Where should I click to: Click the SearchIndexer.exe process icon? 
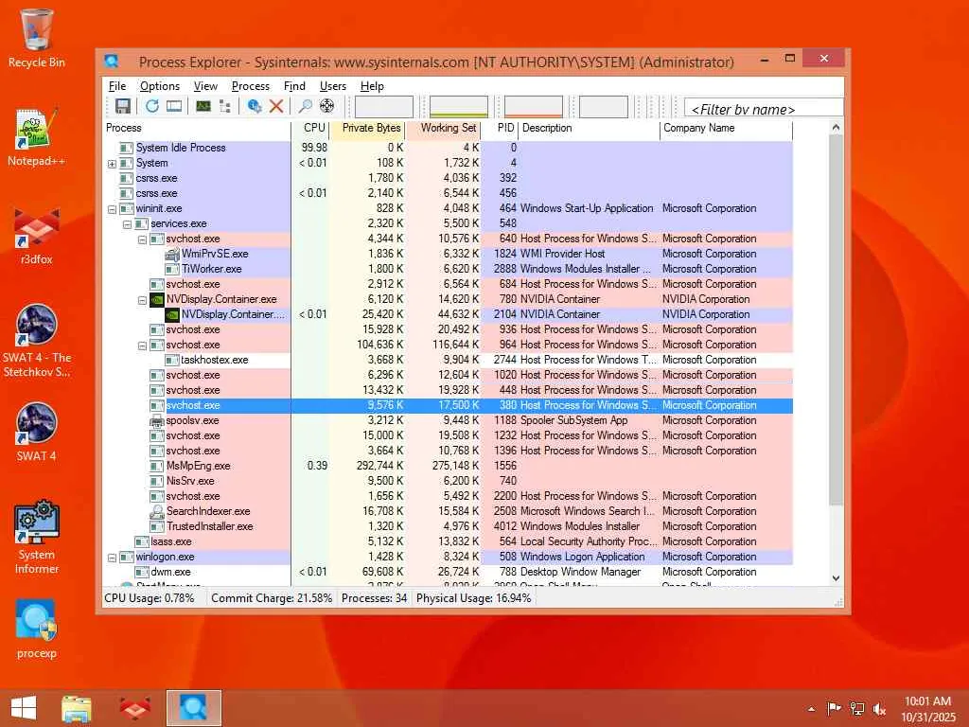(x=157, y=512)
